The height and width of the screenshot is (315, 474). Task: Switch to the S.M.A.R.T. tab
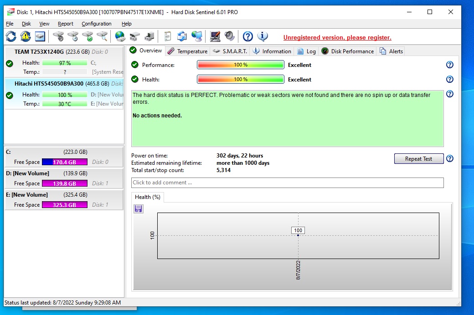click(x=230, y=51)
